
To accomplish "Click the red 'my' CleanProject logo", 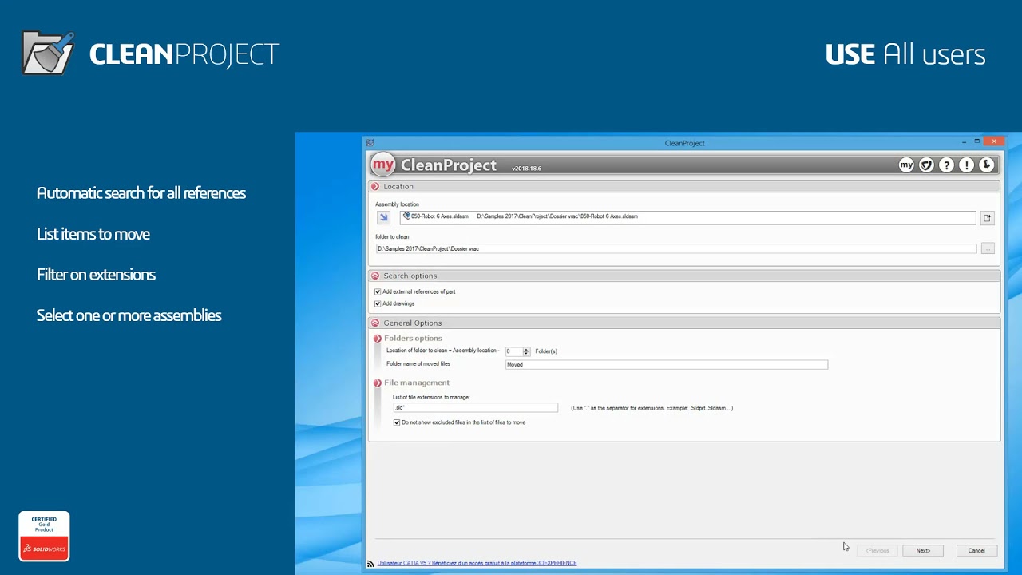I will pyautogui.click(x=383, y=165).
